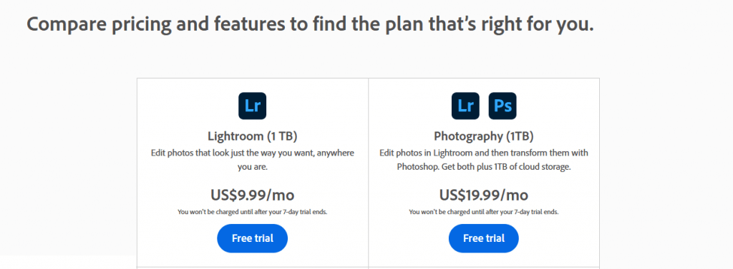
Task: Click the 7-day trial note under US$9.99/mo
Action: tap(253, 212)
